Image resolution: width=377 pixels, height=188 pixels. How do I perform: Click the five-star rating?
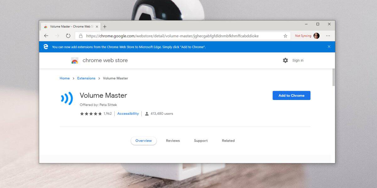(91, 114)
